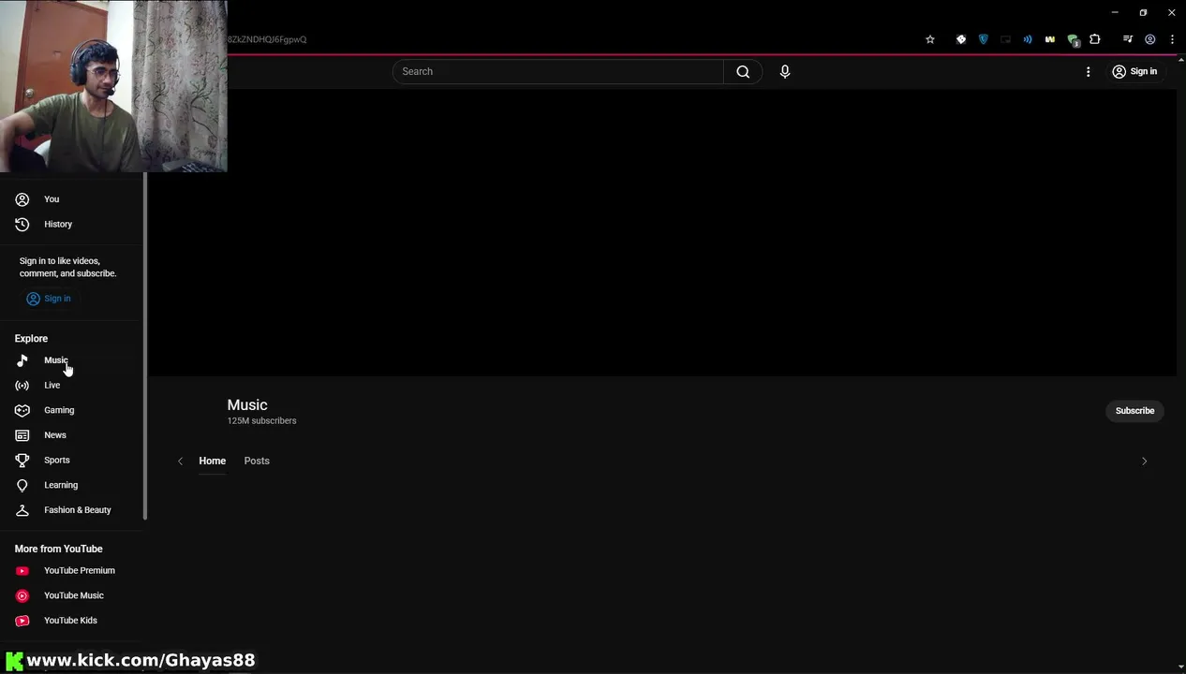Expand tabs with the right chevron arrow
The width and height of the screenshot is (1186, 674).
[1144, 462]
